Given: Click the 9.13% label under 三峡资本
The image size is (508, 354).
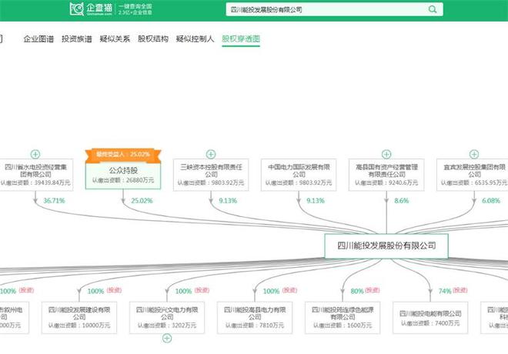Looking at the screenshot, I should (228, 201).
